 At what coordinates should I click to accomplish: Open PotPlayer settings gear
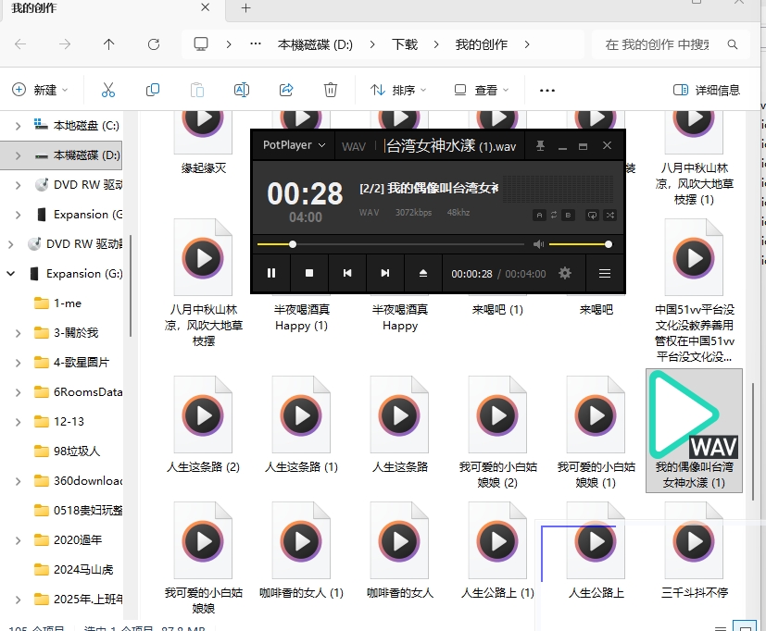565,274
